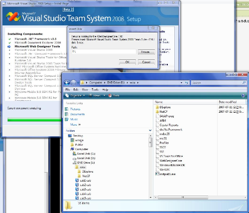Click the Explorer back navigation arrow

[67, 82]
